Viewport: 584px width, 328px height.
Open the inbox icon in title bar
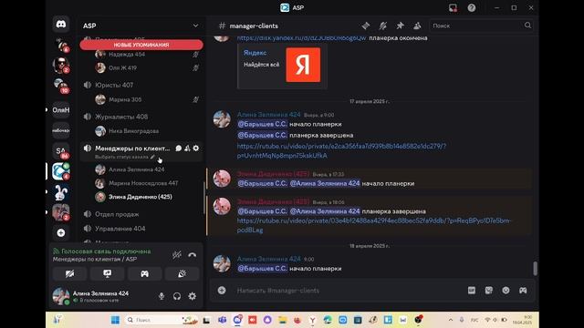(453, 8)
